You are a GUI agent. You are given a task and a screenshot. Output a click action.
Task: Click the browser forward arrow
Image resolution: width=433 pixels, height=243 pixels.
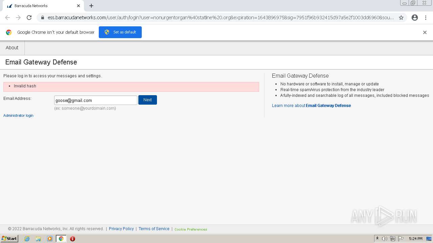click(x=18, y=18)
